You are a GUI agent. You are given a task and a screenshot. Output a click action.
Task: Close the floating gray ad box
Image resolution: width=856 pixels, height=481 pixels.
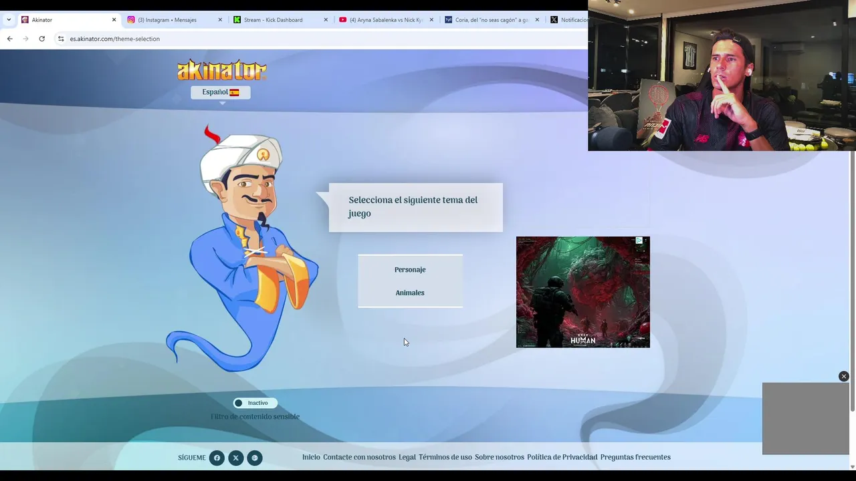(x=844, y=377)
